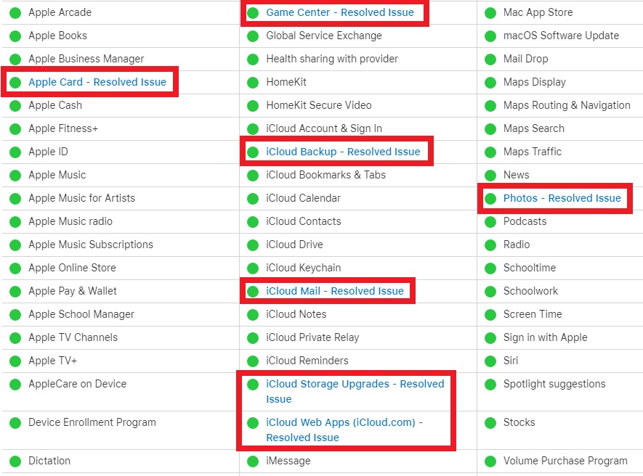Click Health sharing with provider text
Screen dimensions: 643x476
(x=332, y=59)
